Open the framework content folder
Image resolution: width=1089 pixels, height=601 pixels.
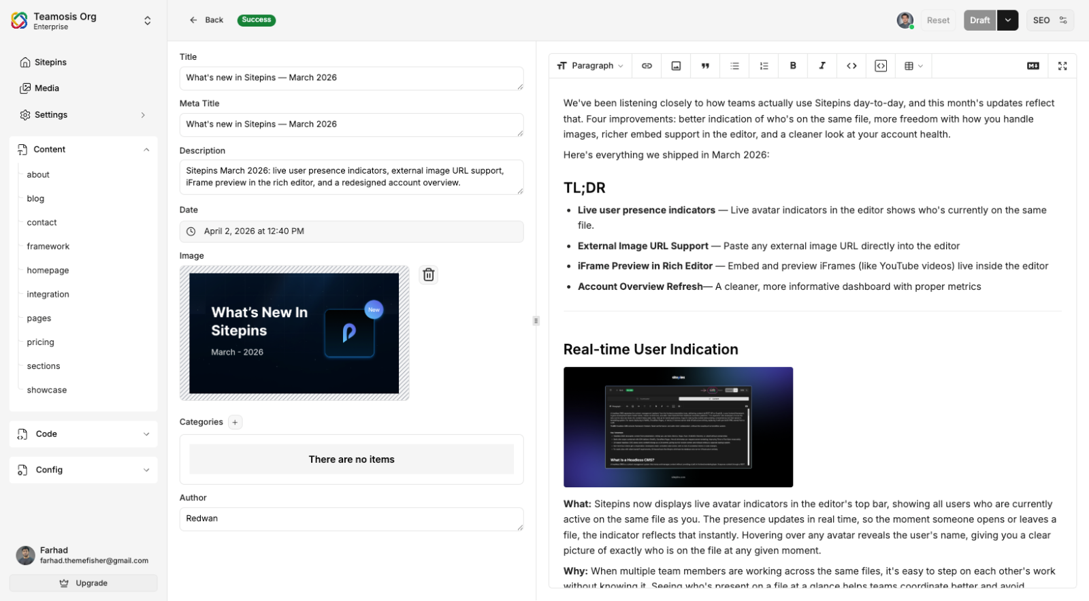48,246
